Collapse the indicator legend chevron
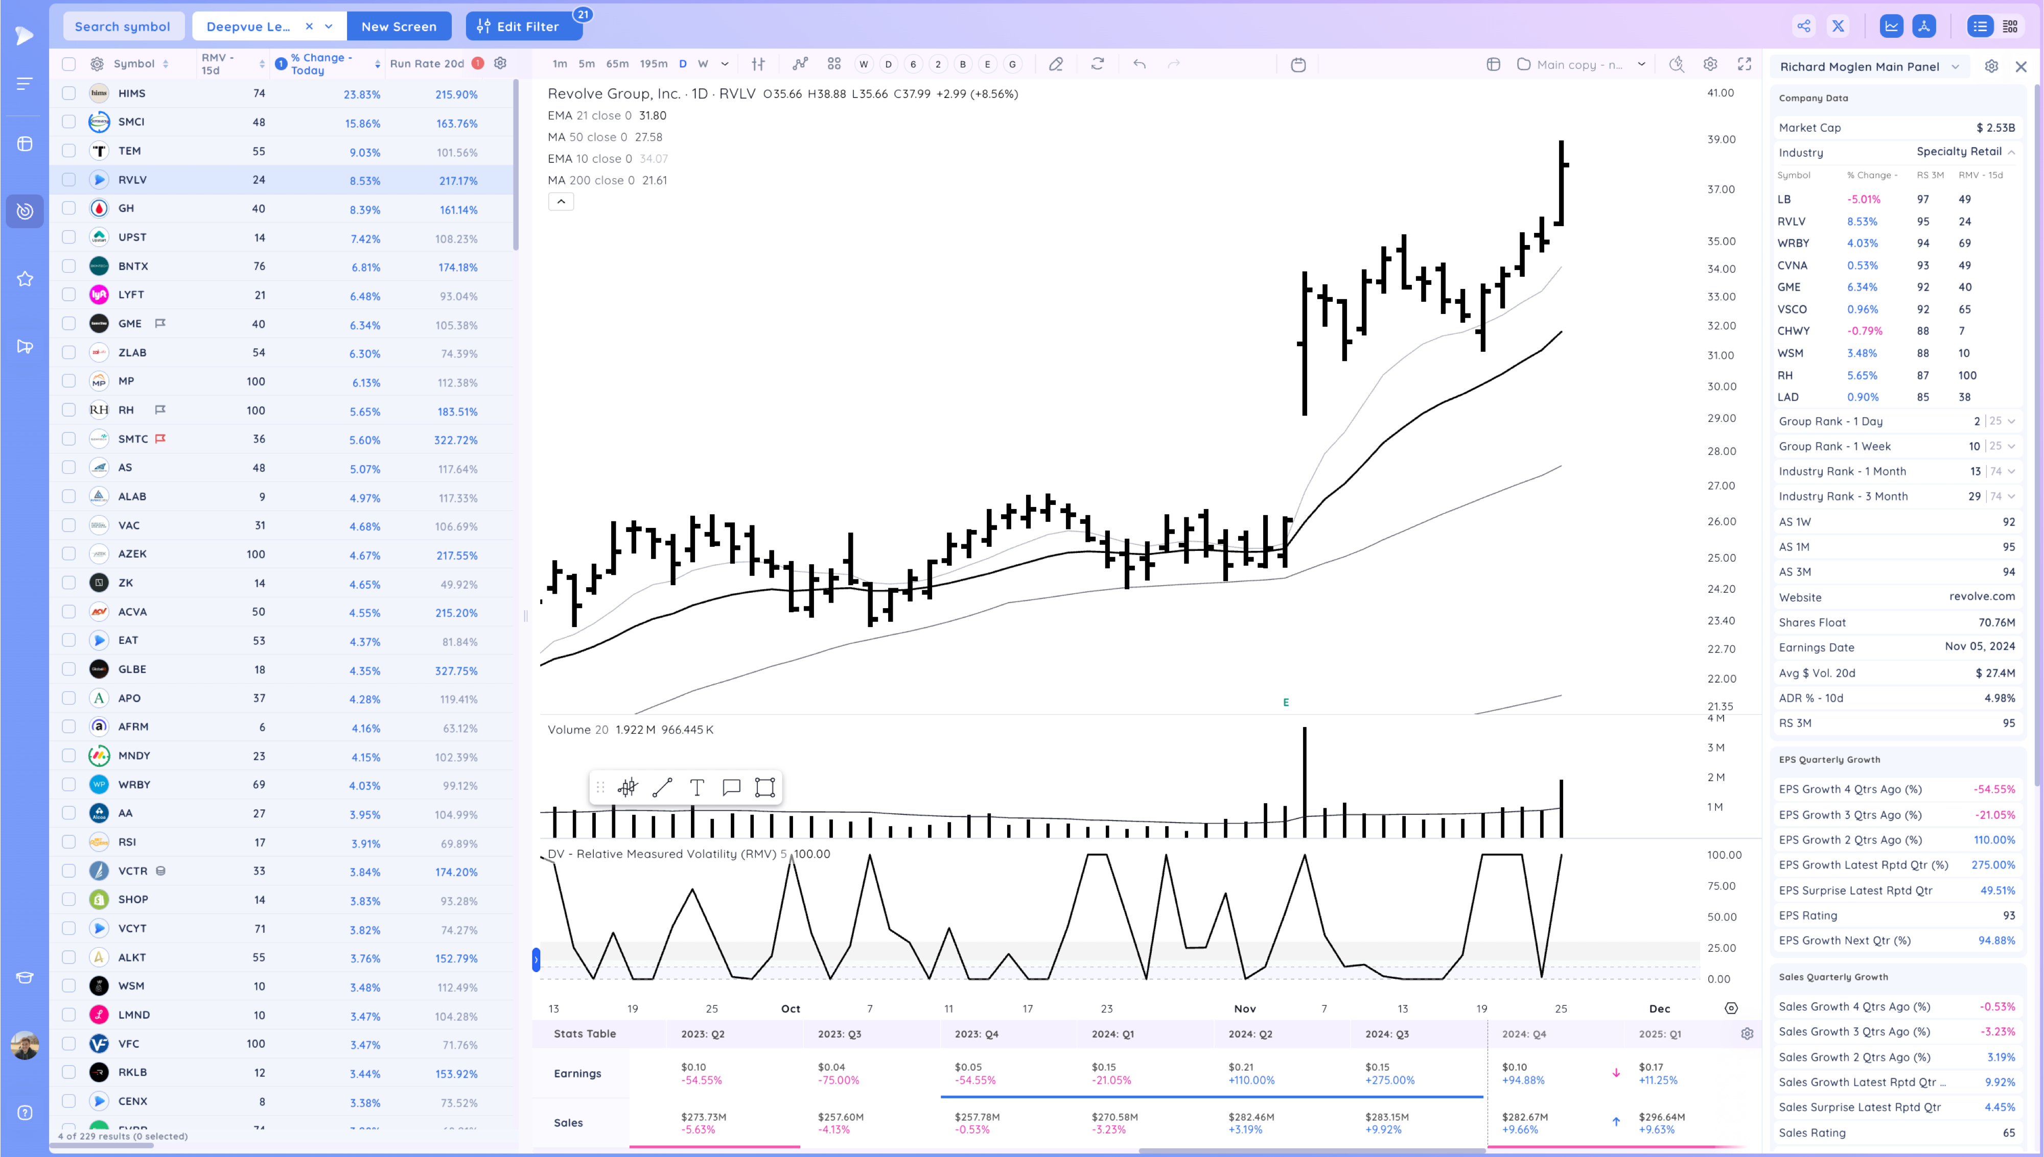Image resolution: width=2044 pixels, height=1157 pixels. 561,202
